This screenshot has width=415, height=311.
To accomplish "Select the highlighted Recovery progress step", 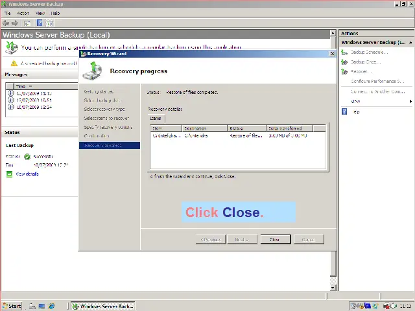I will [x=110, y=145].
